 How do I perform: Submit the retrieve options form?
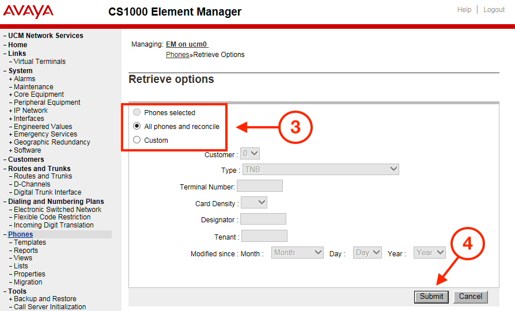pyautogui.click(x=431, y=297)
